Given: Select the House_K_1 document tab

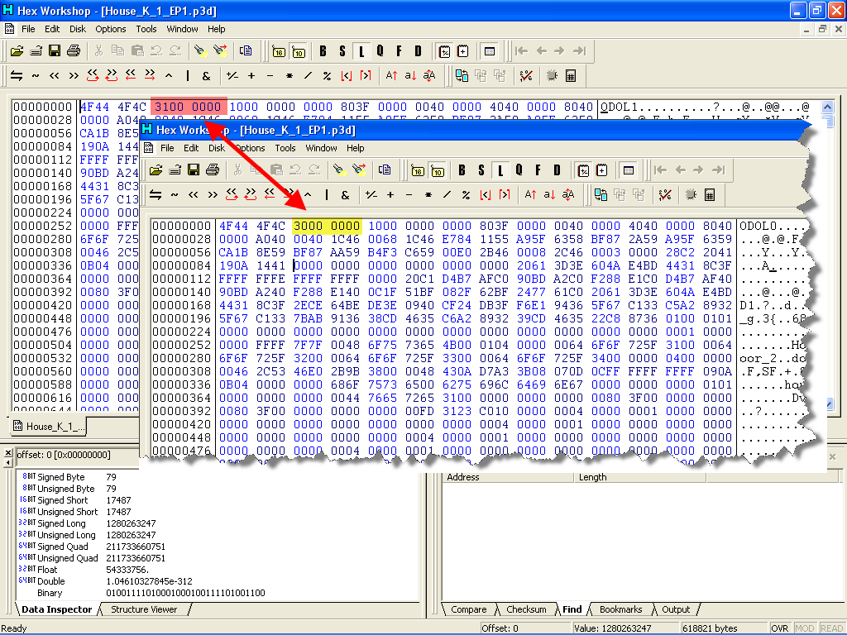Looking at the screenshot, I should pyautogui.click(x=50, y=427).
